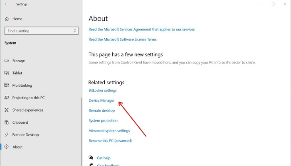This screenshot has width=291, height=166.
Task: Click the Remote desktop related link
Action: click(102, 110)
